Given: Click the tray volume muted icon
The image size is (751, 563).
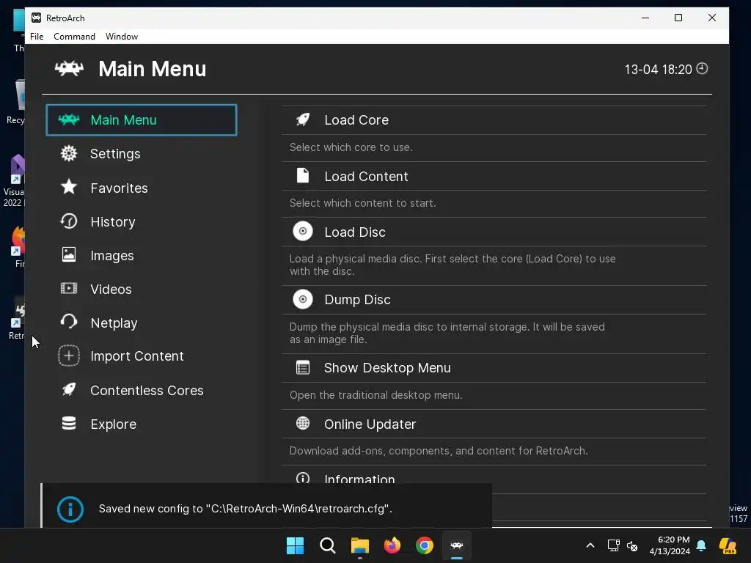Looking at the screenshot, I should coord(632,545).
